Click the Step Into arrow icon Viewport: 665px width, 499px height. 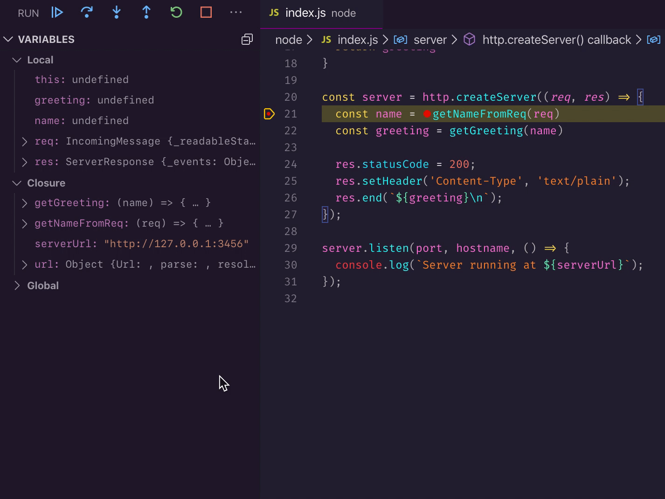[x=117, y=13]
